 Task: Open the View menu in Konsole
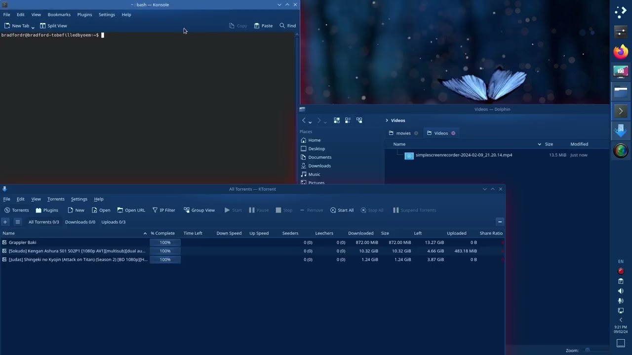click(36, 15)
